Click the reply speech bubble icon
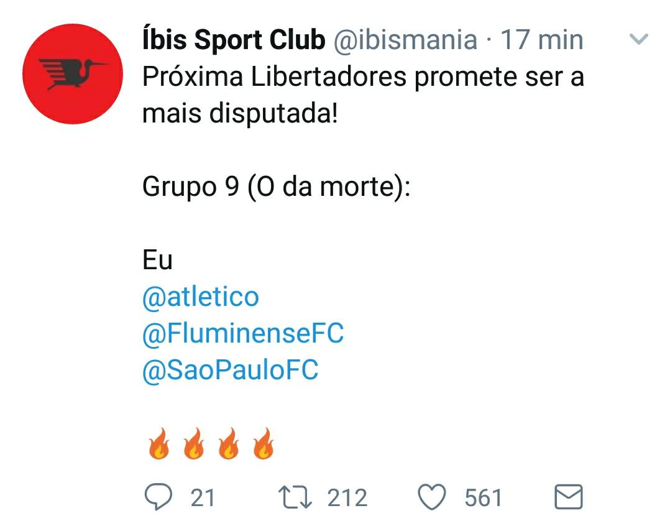This screenshot has width=670, height=526. pyautogui.click(x=158, y=497)
